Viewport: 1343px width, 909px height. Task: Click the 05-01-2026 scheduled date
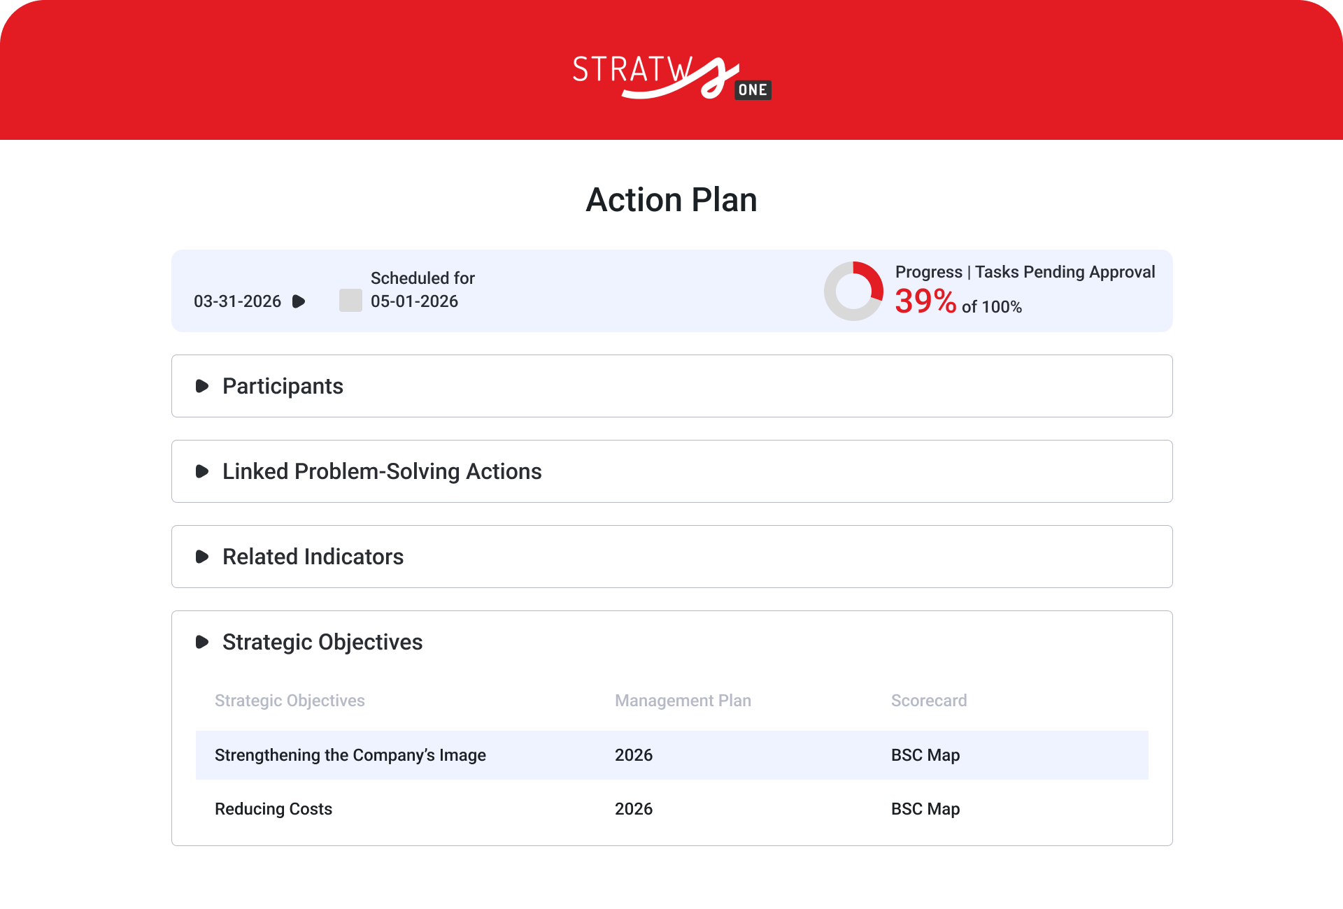[x=414, y=301]
